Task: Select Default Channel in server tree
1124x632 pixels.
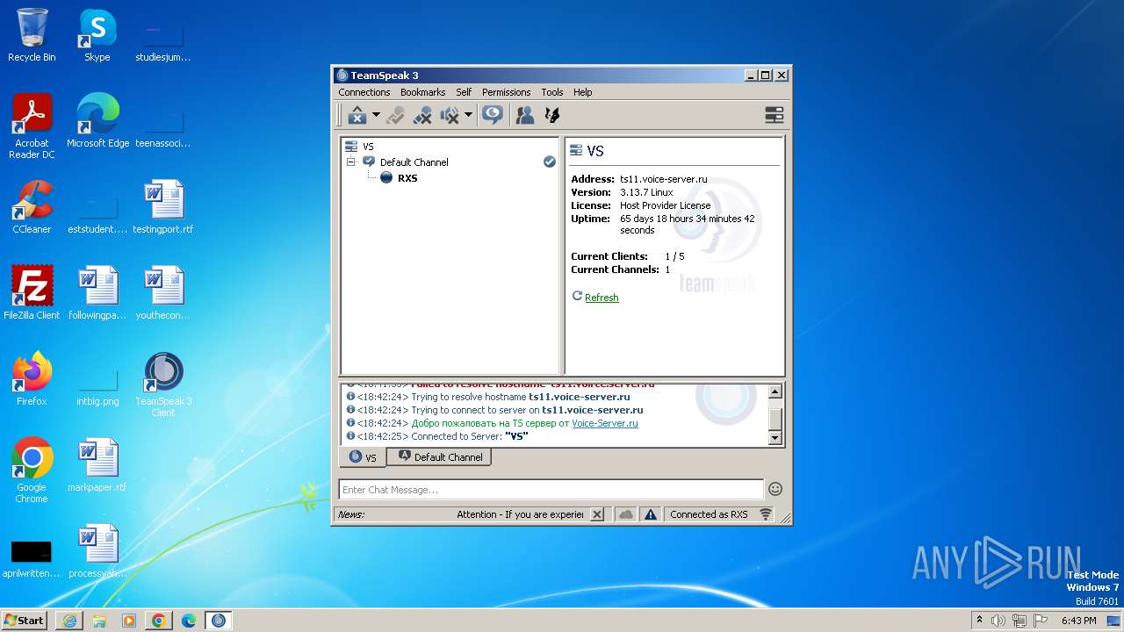Action: tap(414, 162)
